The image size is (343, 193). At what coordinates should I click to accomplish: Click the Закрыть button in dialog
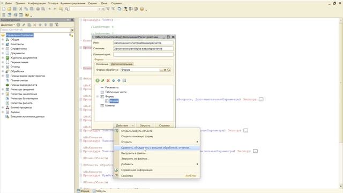(x=145, y=125)
